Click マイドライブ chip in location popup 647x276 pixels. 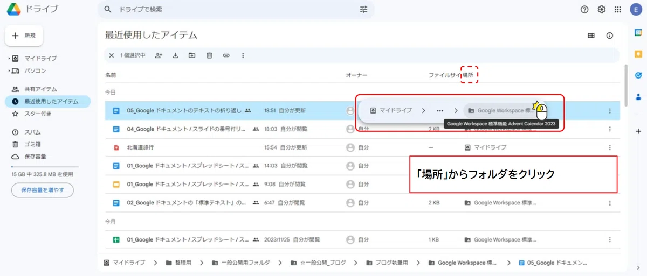[391, 110]
